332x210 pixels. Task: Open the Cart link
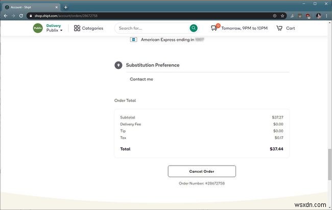coord(290,28)
